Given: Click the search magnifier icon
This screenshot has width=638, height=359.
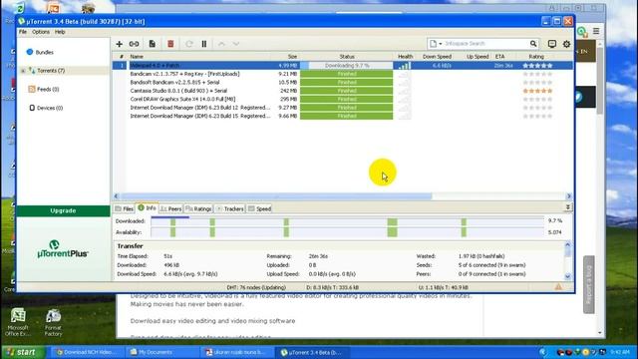Looking at the screenshot, I should [533, 44].
